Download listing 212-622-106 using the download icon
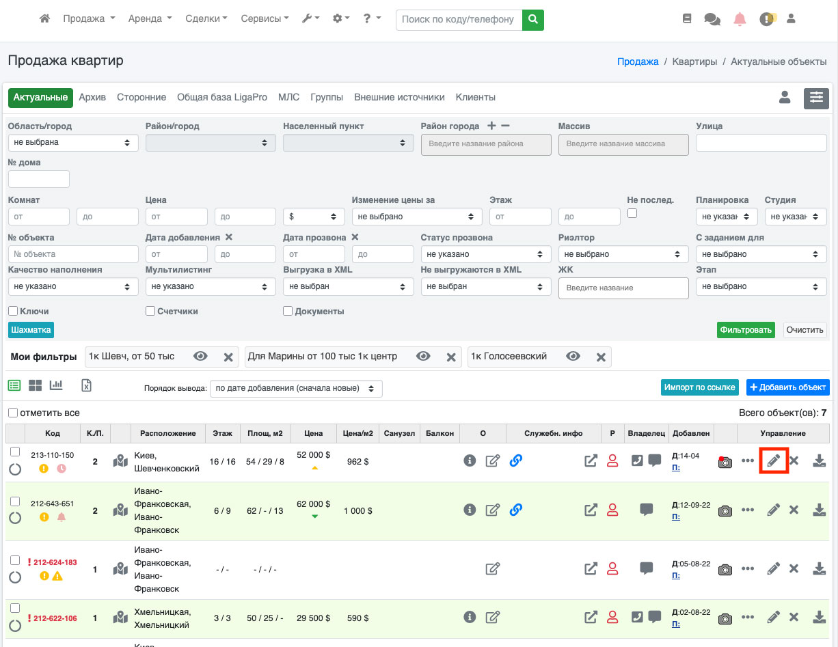838x647 pixels. click(819, 618)
